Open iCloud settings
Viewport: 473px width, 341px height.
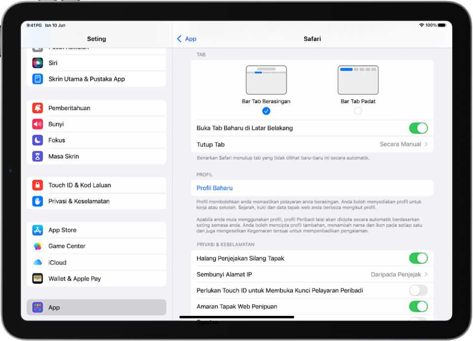point(96,262)
